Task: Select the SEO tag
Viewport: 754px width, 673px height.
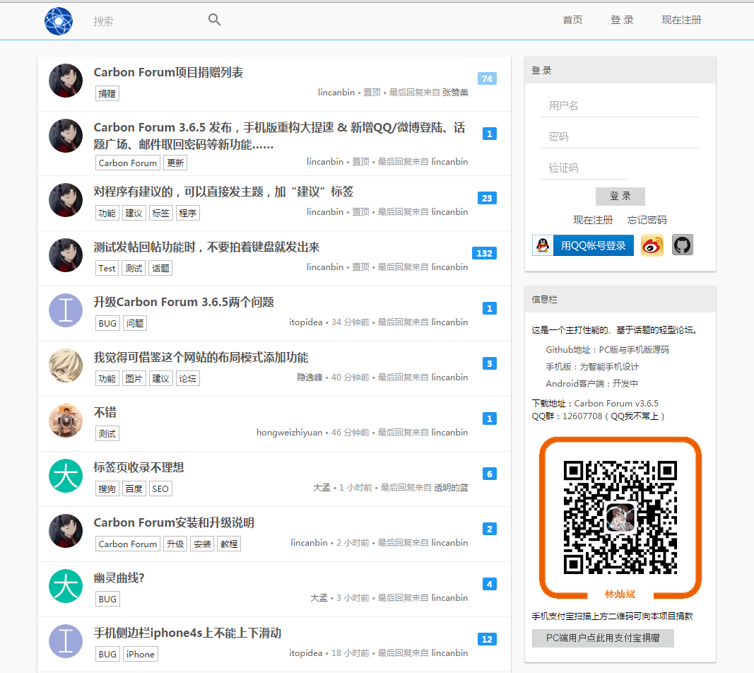Action: point(160,488)
